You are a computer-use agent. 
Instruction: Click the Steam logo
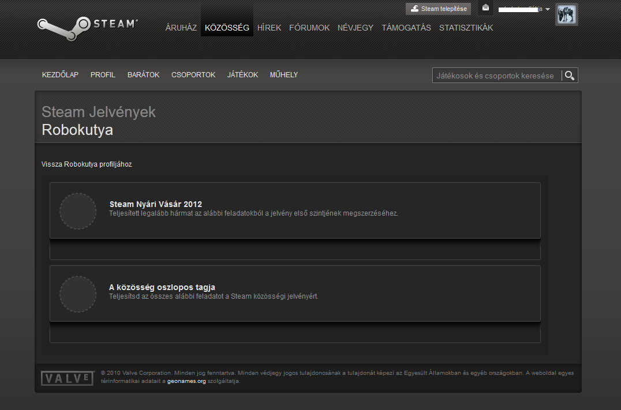pos(88,28)
